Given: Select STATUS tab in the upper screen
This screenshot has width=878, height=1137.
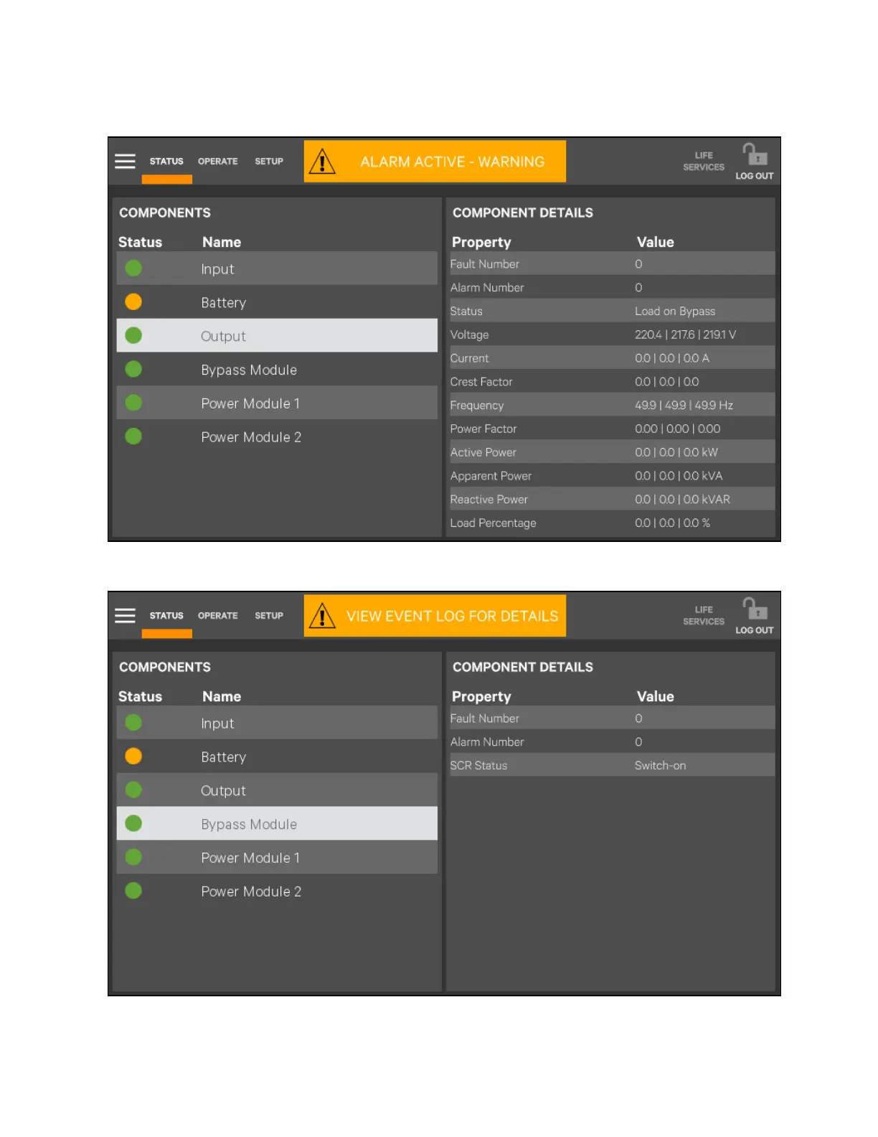Looking at the screenshot, I should (166, 162).
